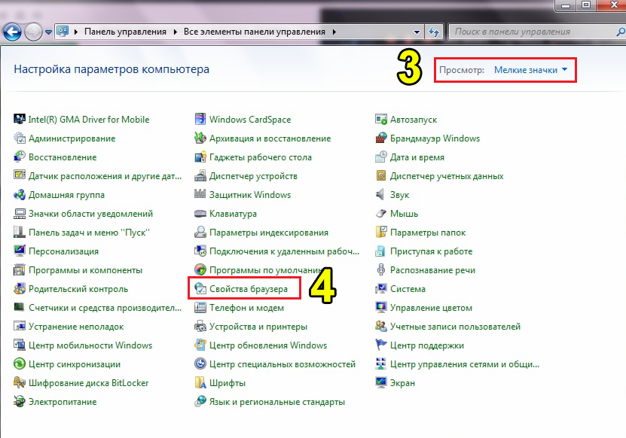Screen dimensions: 626x438
Task: Click the Свойства браузера icon
Action: (x=200, y=289)
